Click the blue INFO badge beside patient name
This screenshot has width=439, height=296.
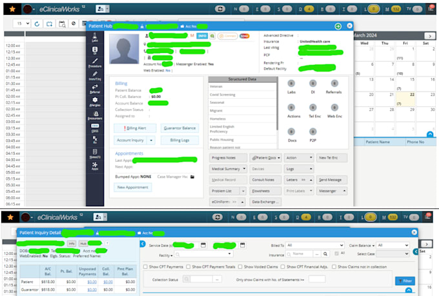(202, 36)
